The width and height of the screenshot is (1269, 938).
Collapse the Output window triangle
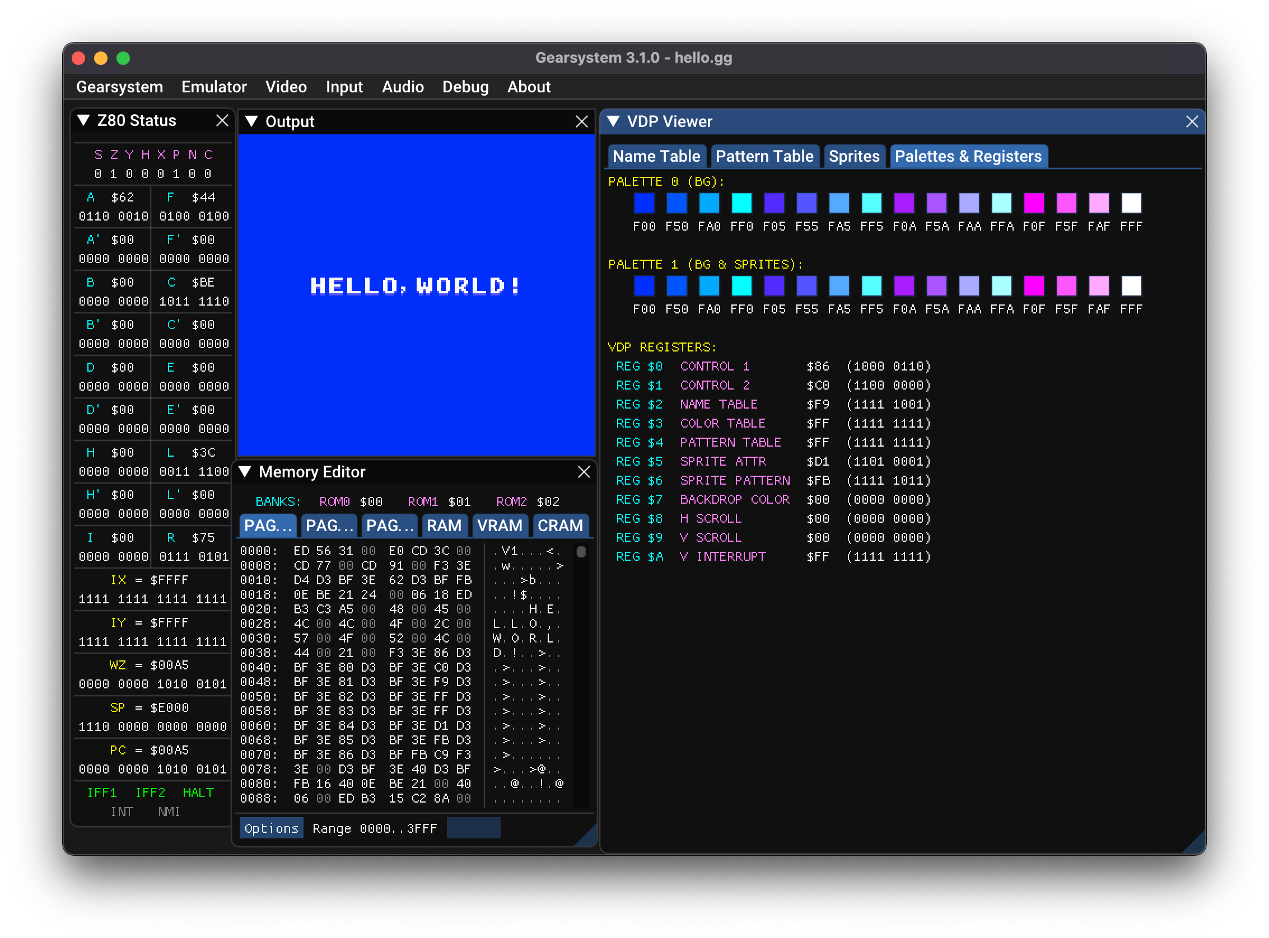pyautogui.click(x=251, y=121)
